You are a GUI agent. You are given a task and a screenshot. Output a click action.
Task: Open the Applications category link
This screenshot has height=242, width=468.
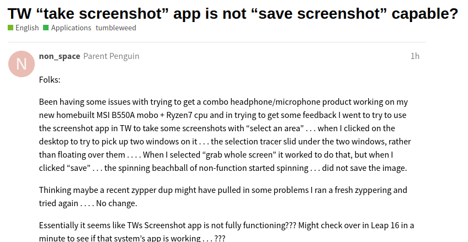point(71,28)
